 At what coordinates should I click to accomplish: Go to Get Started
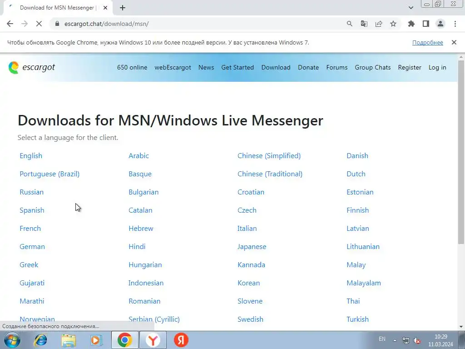tap(237, 67)
